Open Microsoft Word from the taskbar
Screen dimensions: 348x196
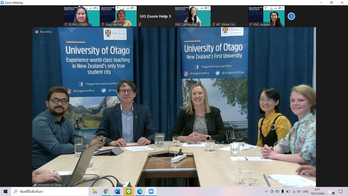(x=117, y=191)
